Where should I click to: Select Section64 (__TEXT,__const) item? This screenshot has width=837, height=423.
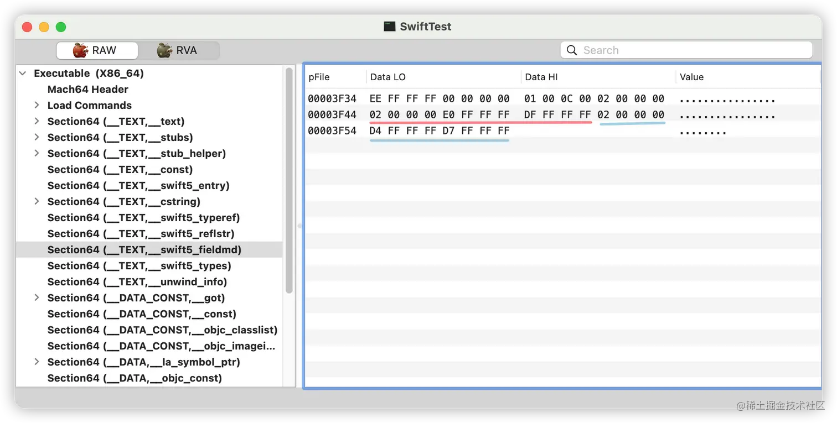[x=120, y=169]
